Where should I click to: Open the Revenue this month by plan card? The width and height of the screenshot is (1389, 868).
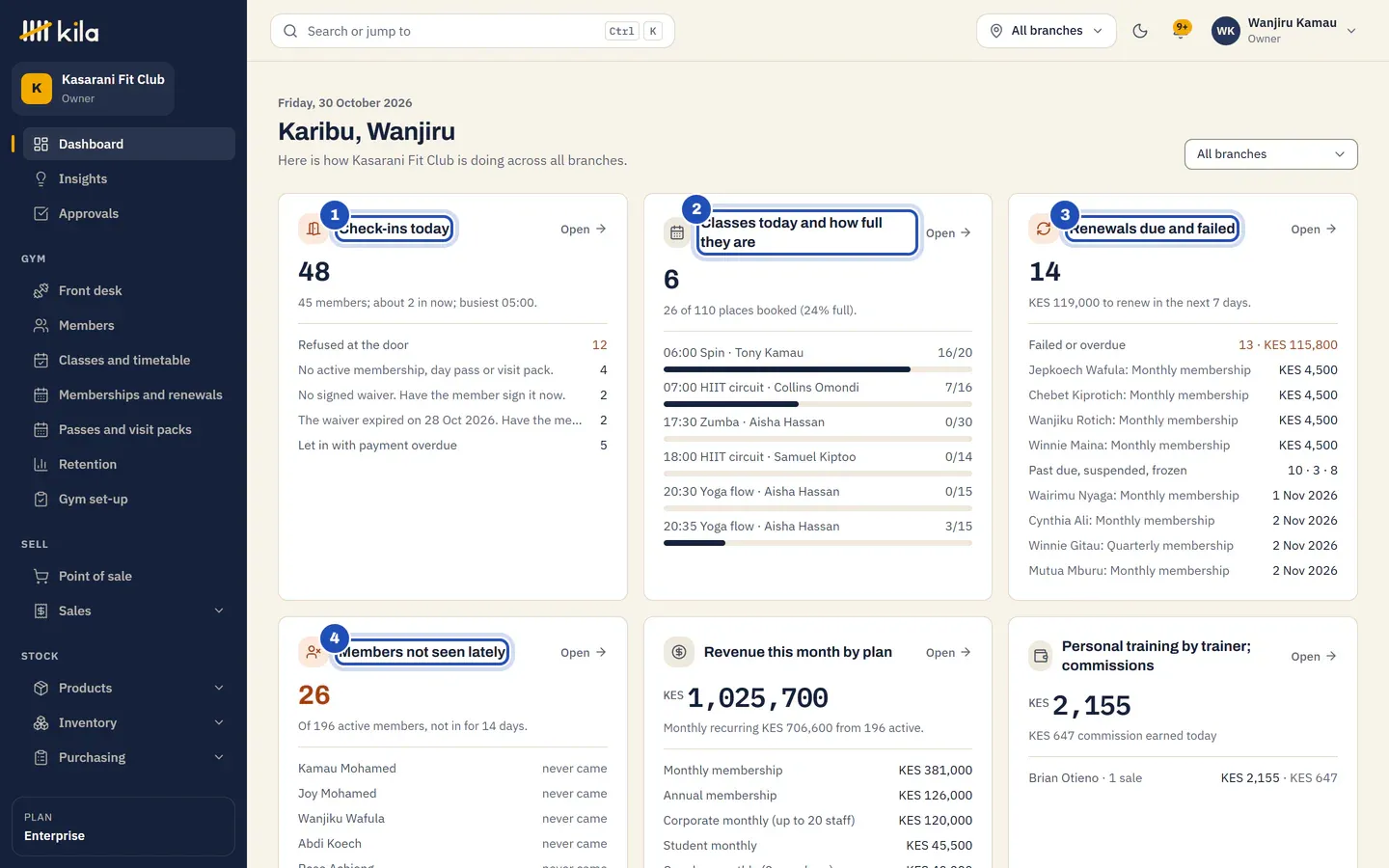coord(948,652)
